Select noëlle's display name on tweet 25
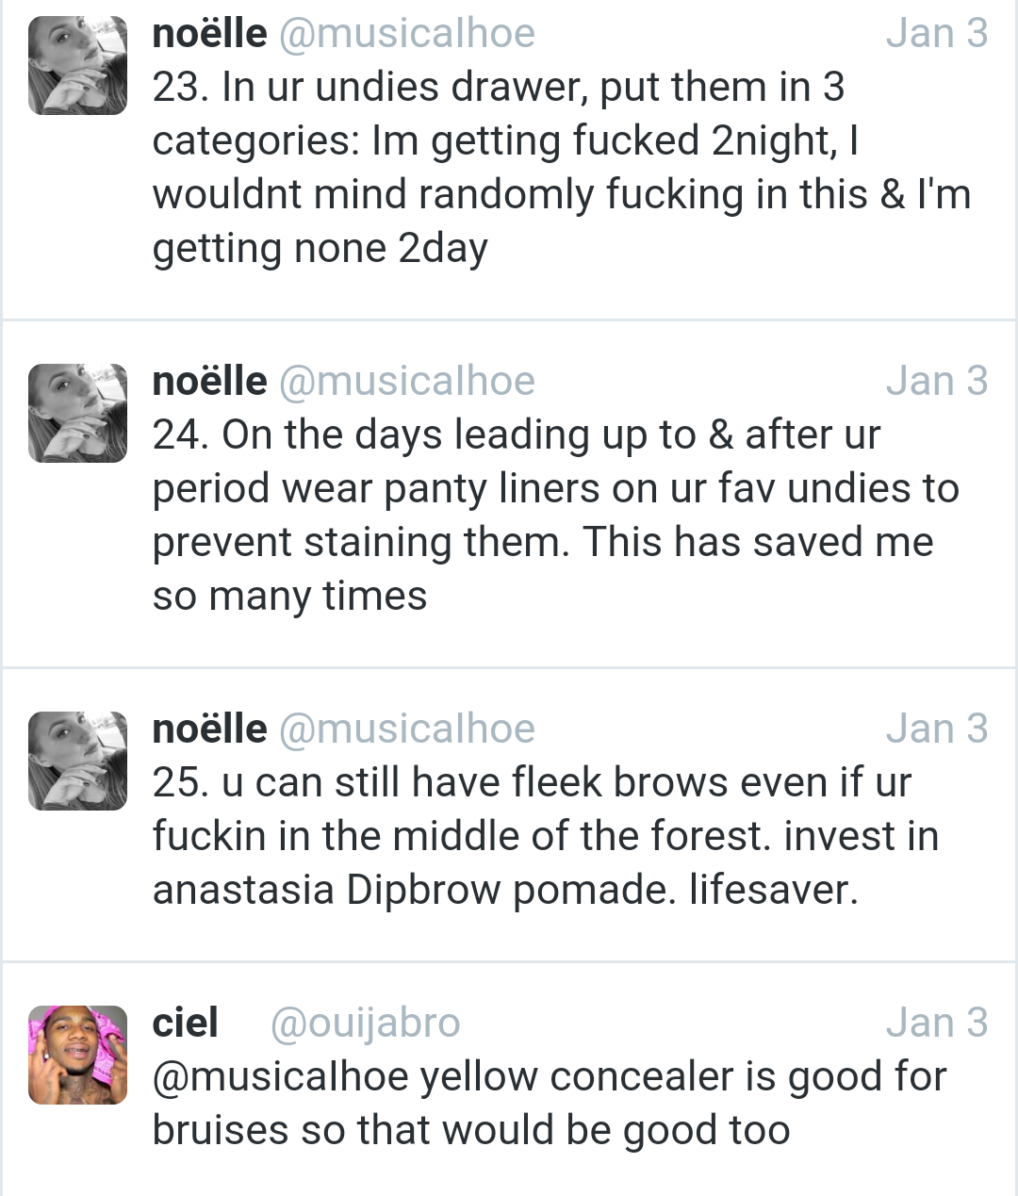The image size is (1018, 1196). (209, 729)
